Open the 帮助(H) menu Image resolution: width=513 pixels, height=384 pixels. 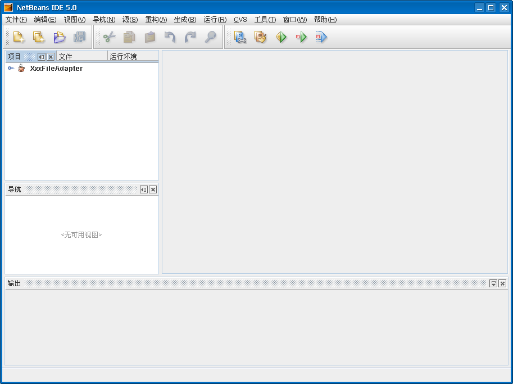pos(325,20)
